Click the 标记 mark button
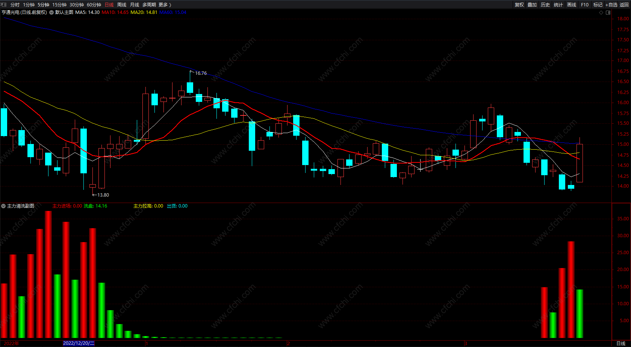The height and width of the screenshot is (347, 631). pos(598,5)
